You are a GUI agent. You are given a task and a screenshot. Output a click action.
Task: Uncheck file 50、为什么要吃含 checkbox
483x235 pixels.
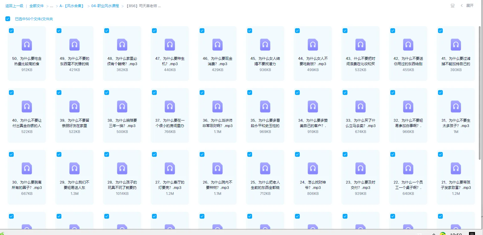11,31
